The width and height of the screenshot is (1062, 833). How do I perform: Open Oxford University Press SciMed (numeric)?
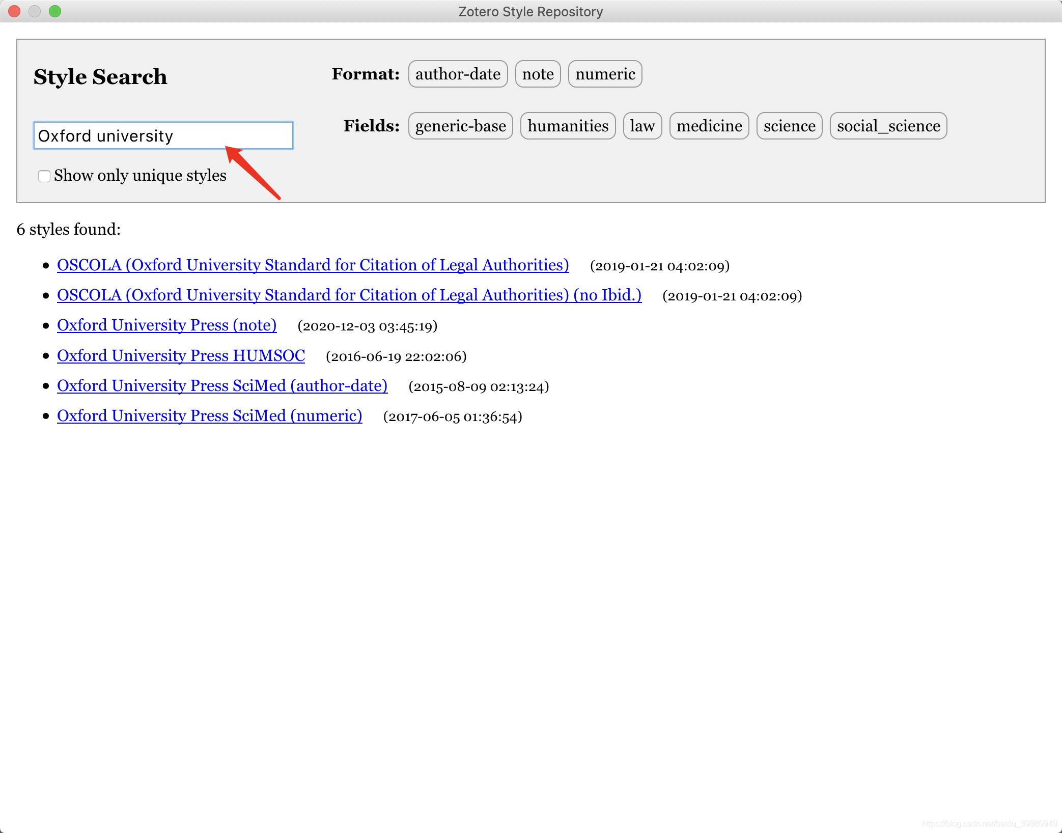(210, 416)
